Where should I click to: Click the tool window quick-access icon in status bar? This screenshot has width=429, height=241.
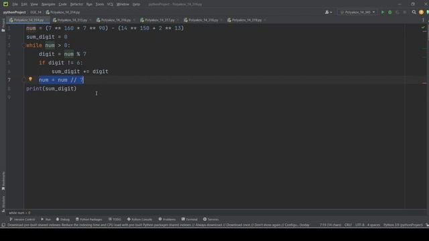point(3,225)
